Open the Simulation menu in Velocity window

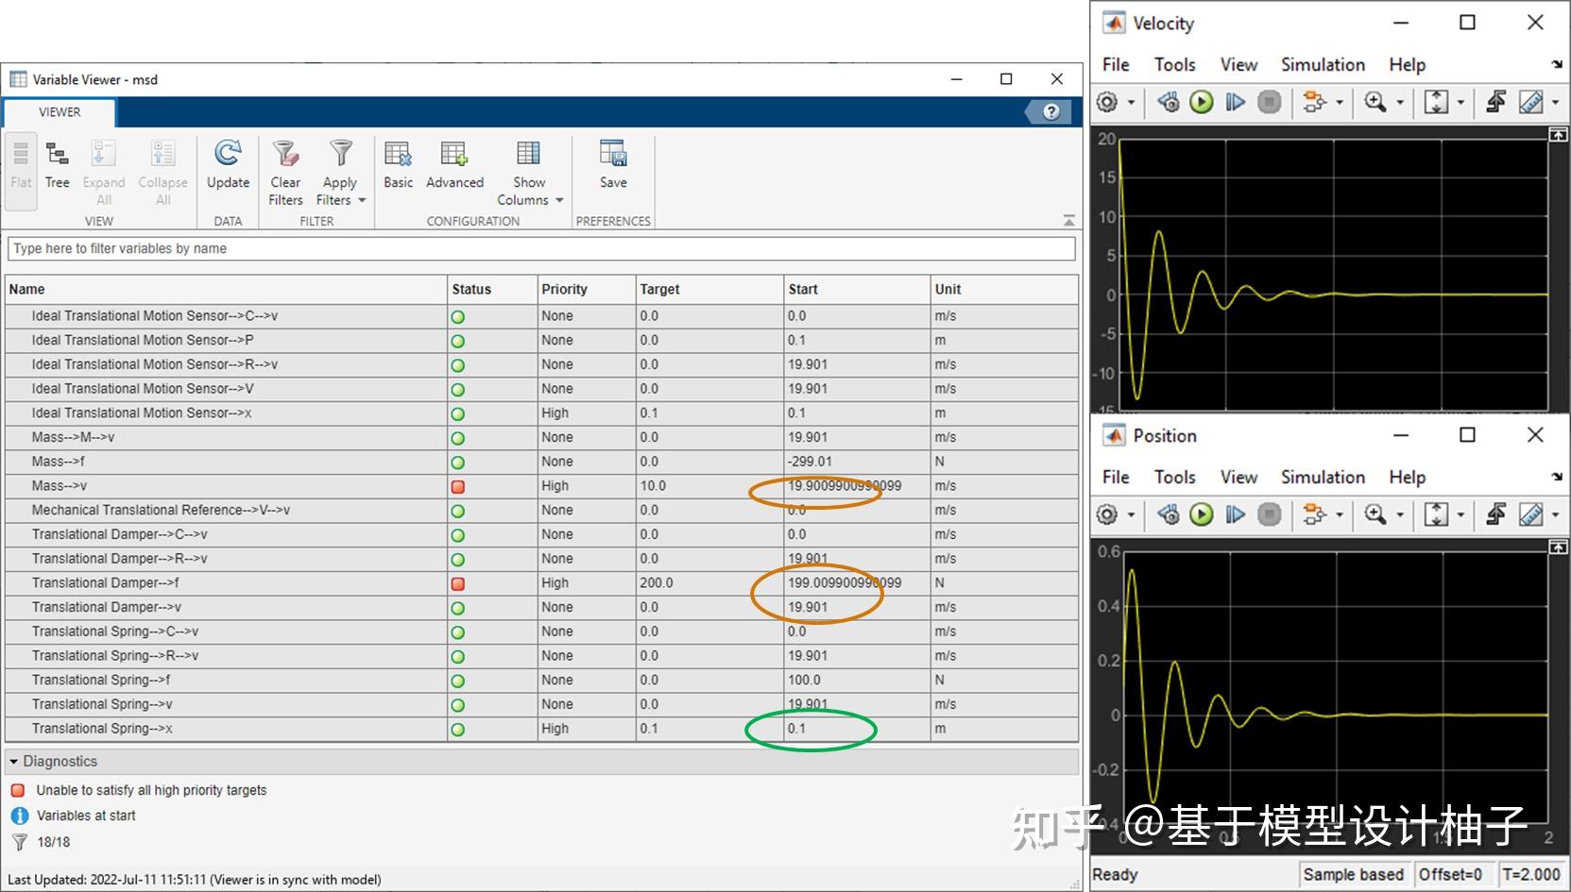click(x=1322, y=64)
